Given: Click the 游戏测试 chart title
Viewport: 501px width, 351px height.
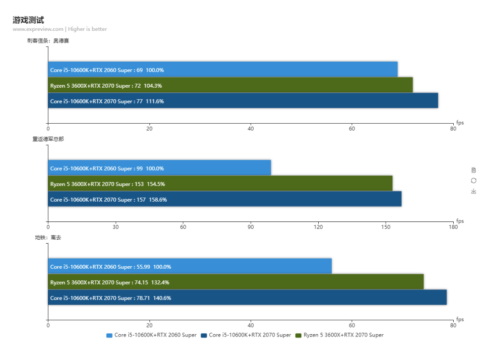Looking at the screenshot, I should (x=28, y=20).
